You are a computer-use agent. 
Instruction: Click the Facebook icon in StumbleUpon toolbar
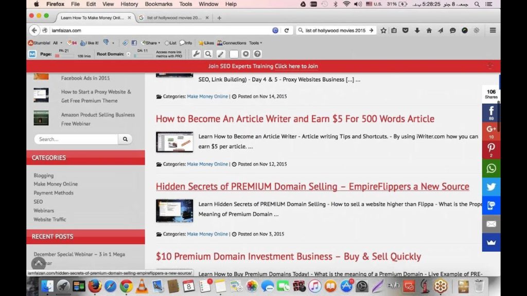[x=134, y=43]
